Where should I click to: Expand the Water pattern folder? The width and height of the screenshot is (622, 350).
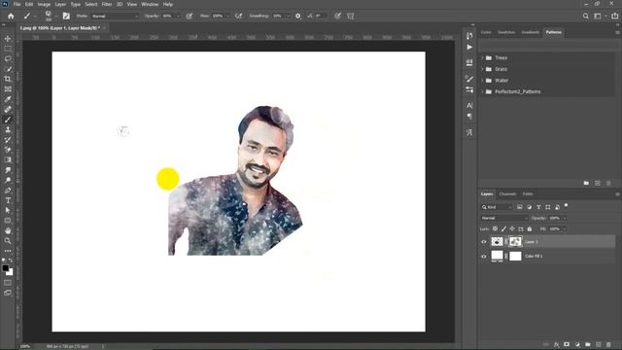pos(482,80)
